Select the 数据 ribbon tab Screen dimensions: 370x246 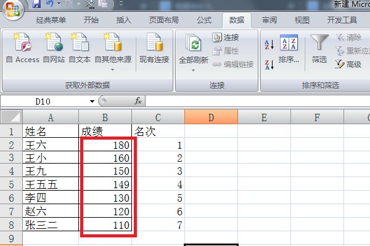(x=237, y=20)
